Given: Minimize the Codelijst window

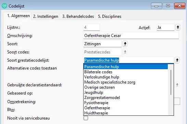Looking at the screenshot, I should point(157,6).
